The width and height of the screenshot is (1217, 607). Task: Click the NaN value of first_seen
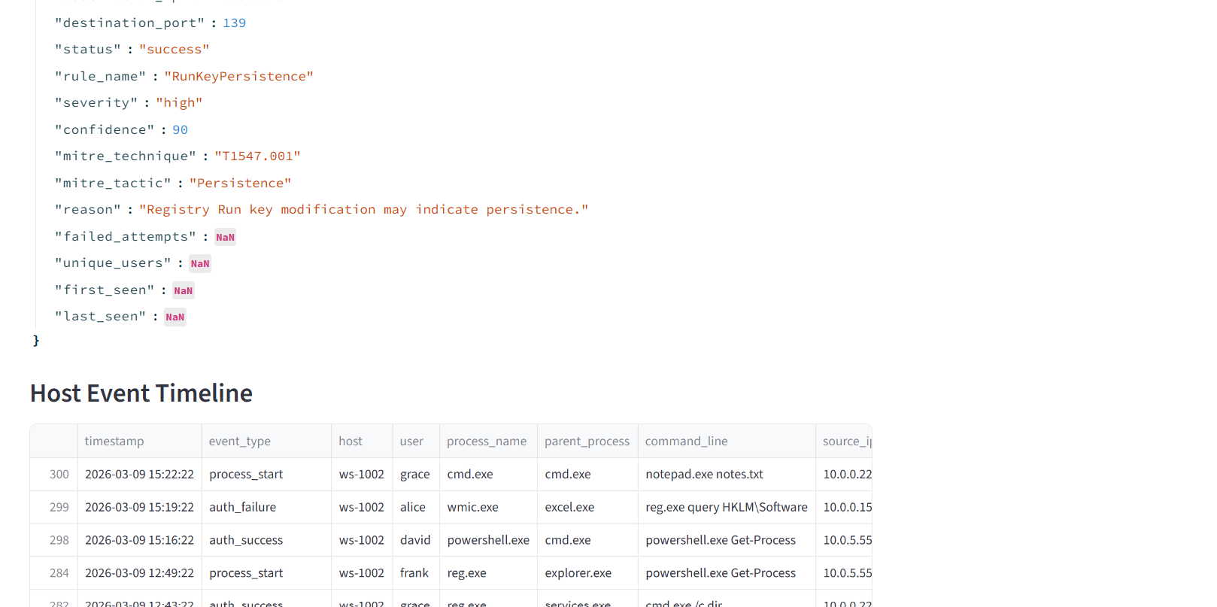coord(184,290)
